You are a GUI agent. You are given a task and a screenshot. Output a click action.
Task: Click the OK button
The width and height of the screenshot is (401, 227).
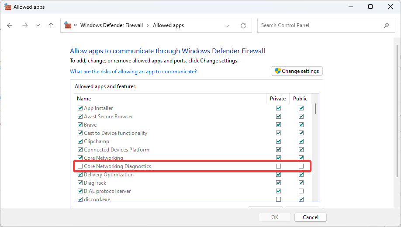point(275,217)
